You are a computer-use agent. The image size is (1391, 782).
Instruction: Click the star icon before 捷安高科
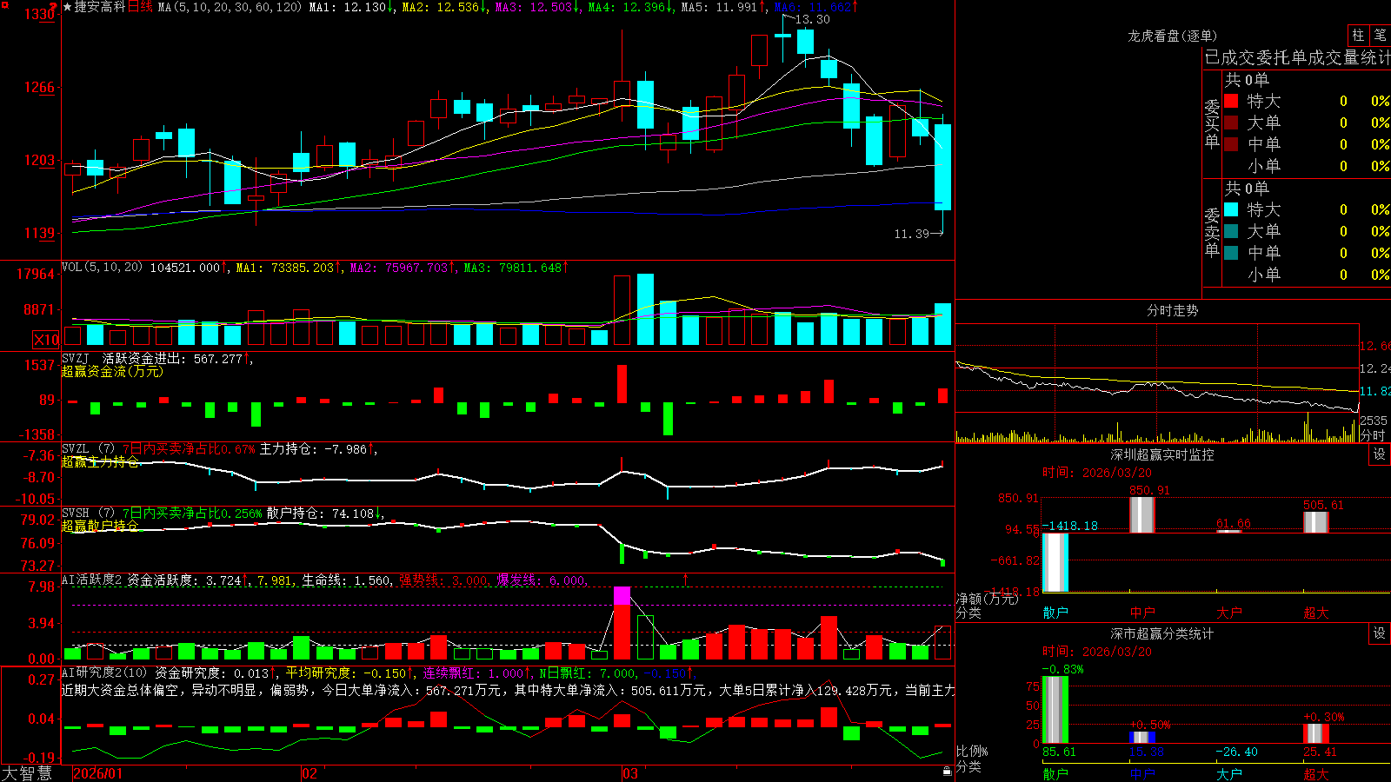point(68,7)
